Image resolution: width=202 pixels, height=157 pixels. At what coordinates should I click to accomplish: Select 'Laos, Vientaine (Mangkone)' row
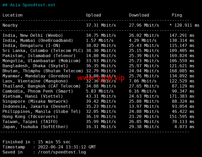[98, 81]
